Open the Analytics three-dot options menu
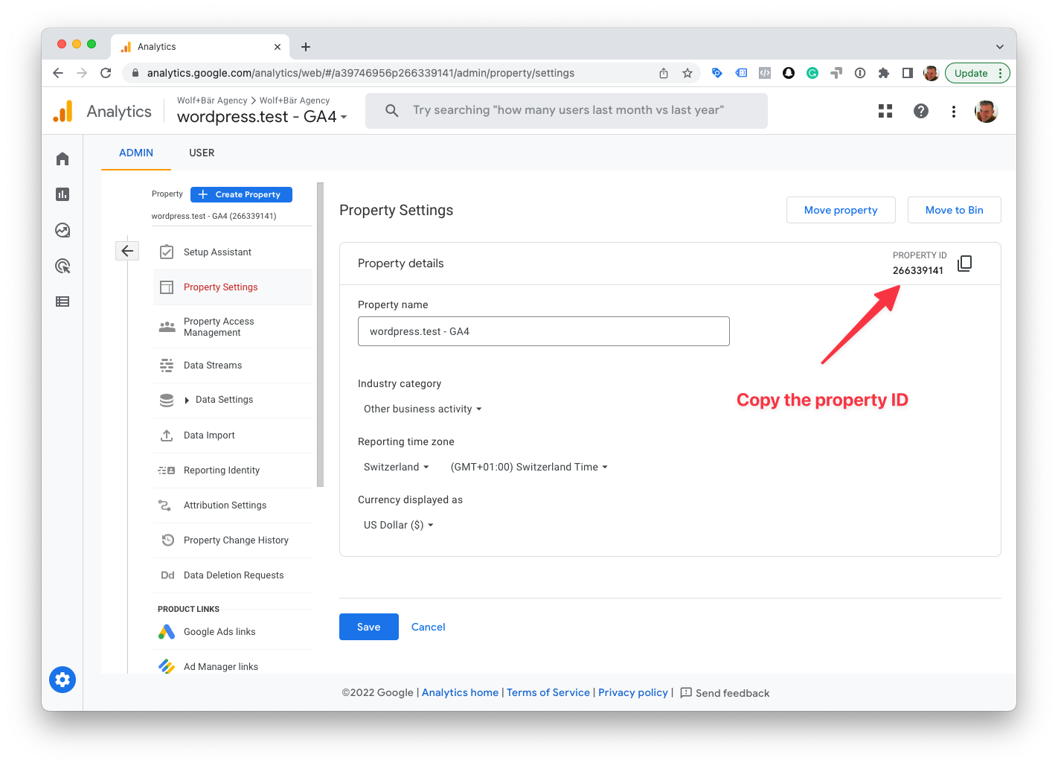1058x766 pixels. pos(953,111)
